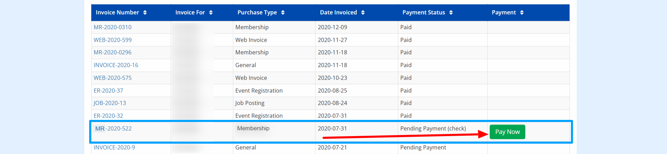Click the Date Invoiced sort arrows
The width and height of the screenshot is (667, 154).
click(363, 12)
